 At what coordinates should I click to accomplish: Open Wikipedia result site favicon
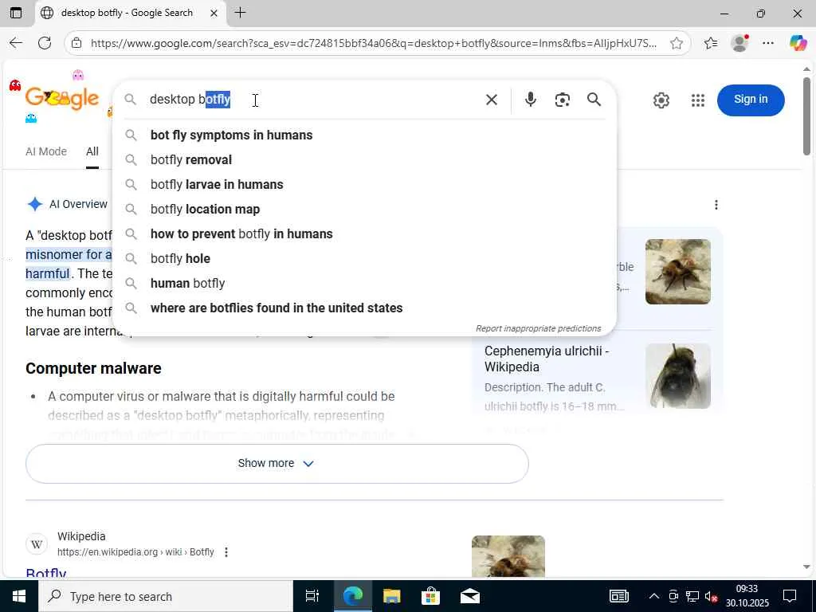pos(37,544)
